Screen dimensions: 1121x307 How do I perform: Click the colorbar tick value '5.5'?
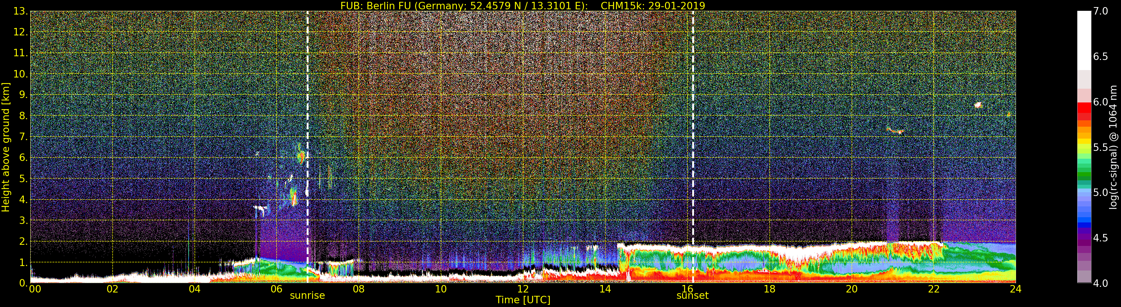point(1100,147)
